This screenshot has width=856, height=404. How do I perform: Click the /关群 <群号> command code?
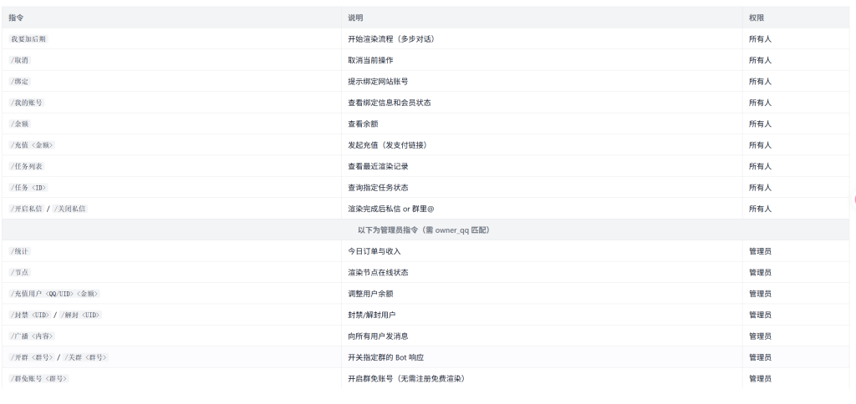tap(86, 357)
